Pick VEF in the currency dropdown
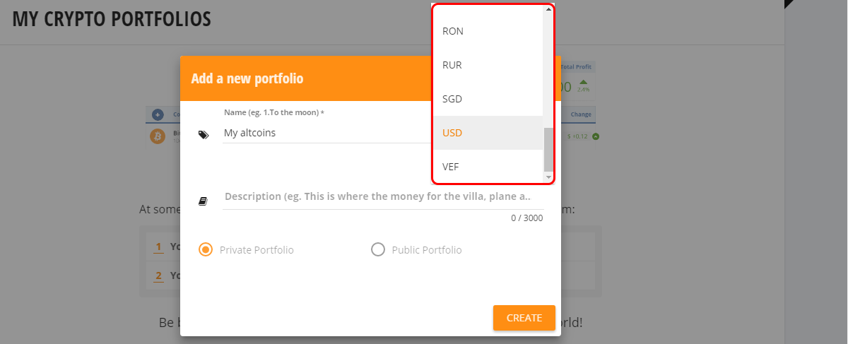 488,167
